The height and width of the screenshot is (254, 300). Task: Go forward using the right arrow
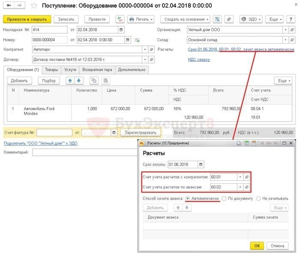(19, 5)
